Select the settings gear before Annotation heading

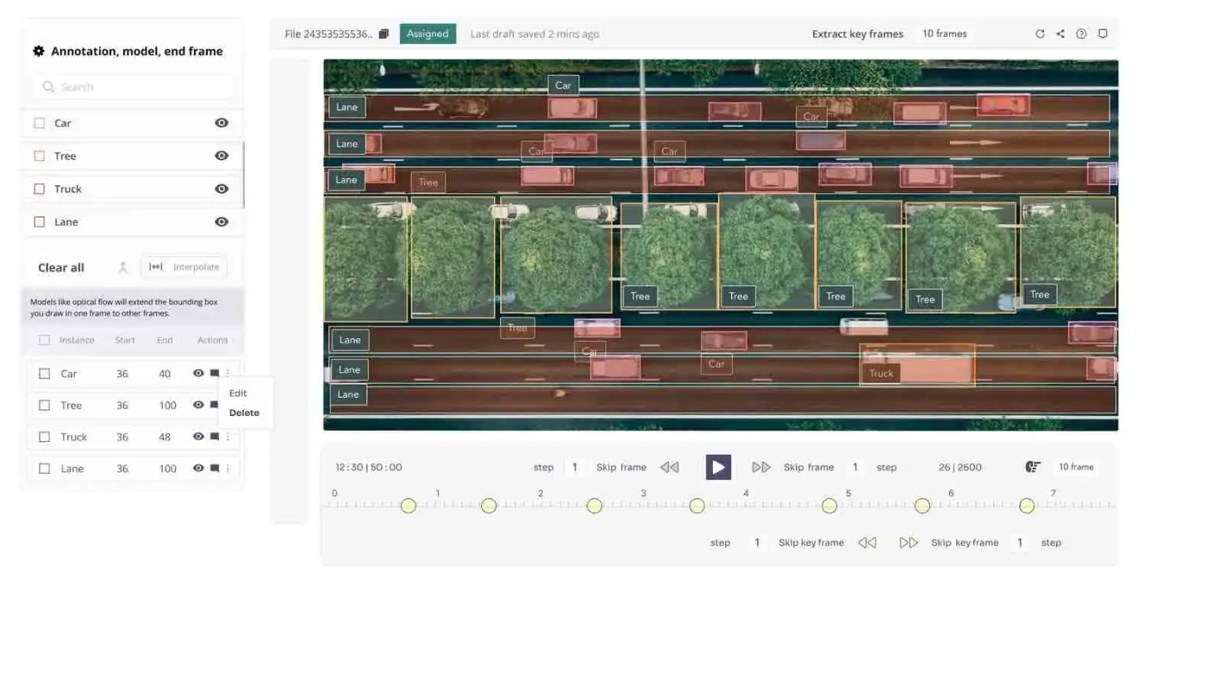(38, 51)
